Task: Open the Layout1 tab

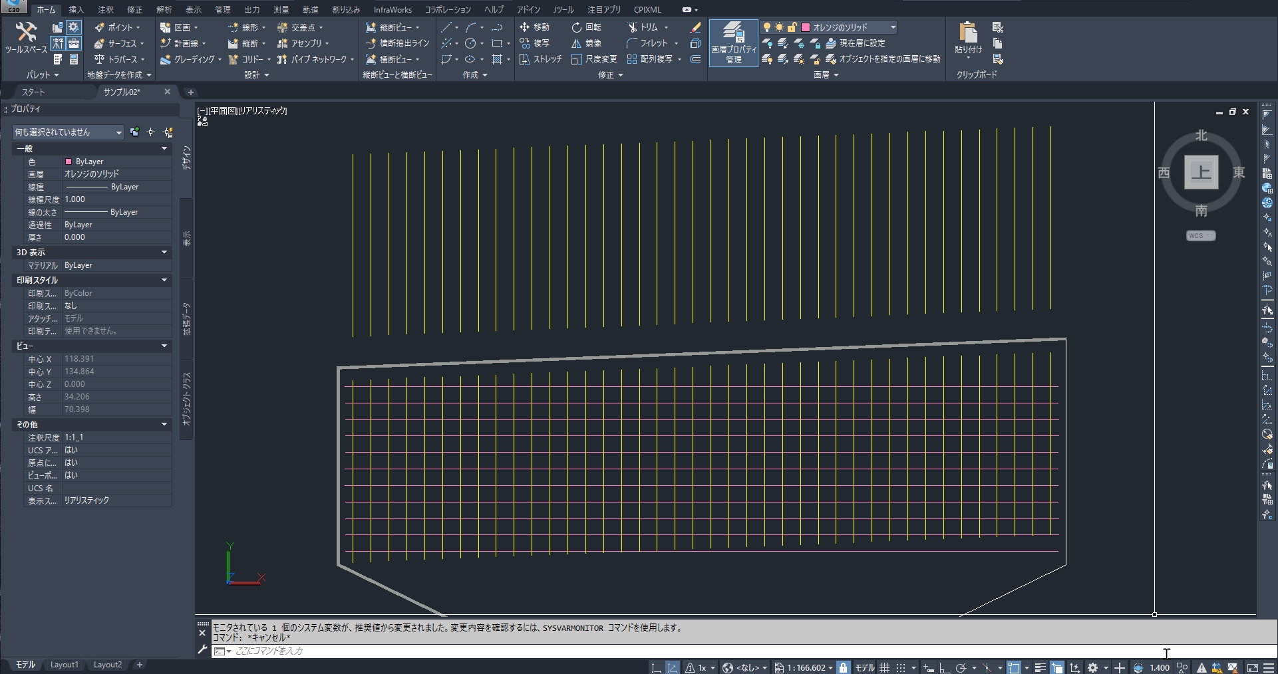Action: (64, 665)
